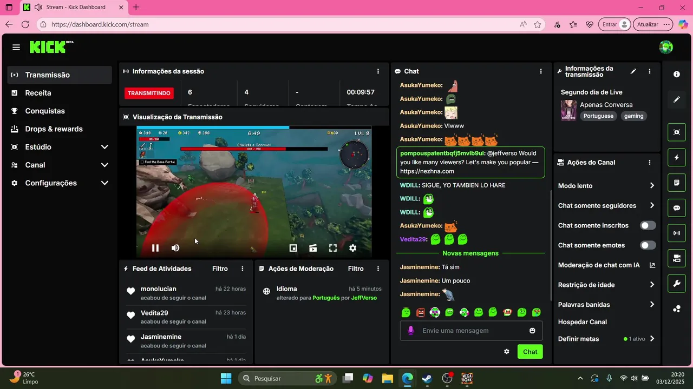Toggle theater mode on stream preview
This screenshot has height=389, width=693.
click(313, 248)
